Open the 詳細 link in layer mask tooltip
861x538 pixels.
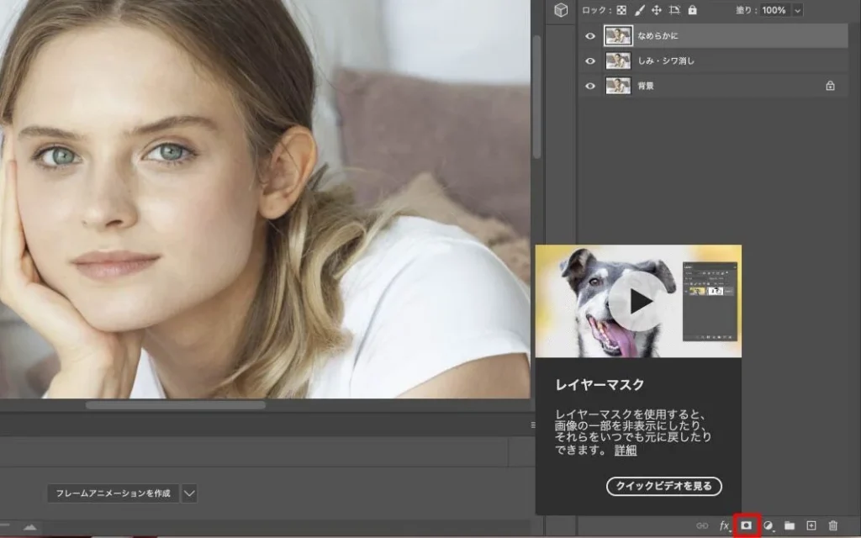626,451
